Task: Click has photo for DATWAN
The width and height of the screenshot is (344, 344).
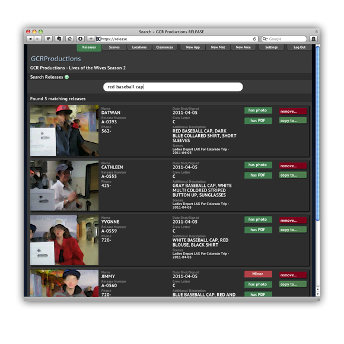Action: tap(258, 110)
